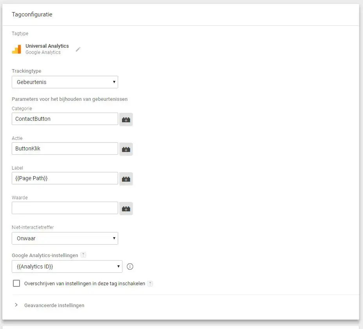Image resolution: width=363 pixels, height=329 pixels.
Task: Insert variable next to the Label field
Action: pyautogui.click(x=126, y=179)
